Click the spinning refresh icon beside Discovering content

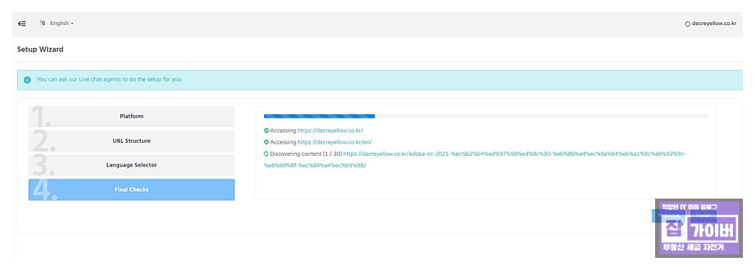pyautogui.click(x=266, y=154)
